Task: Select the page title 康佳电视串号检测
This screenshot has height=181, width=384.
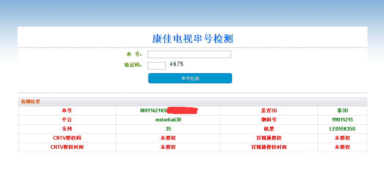Action: (193, 39)
